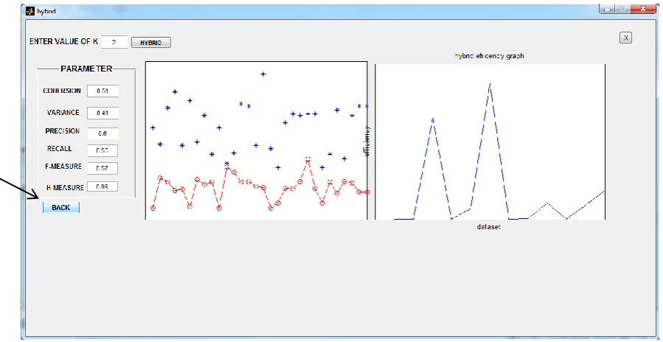Image resolution: width=663 pixels, height=342 pixels.
Task: Select the F-MEASURE value field
Action: coord(103,168)
